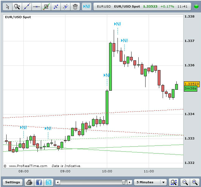Click the trash bin delete tool
The width and height of the screenshot is (201, 187).
(75, 7)
